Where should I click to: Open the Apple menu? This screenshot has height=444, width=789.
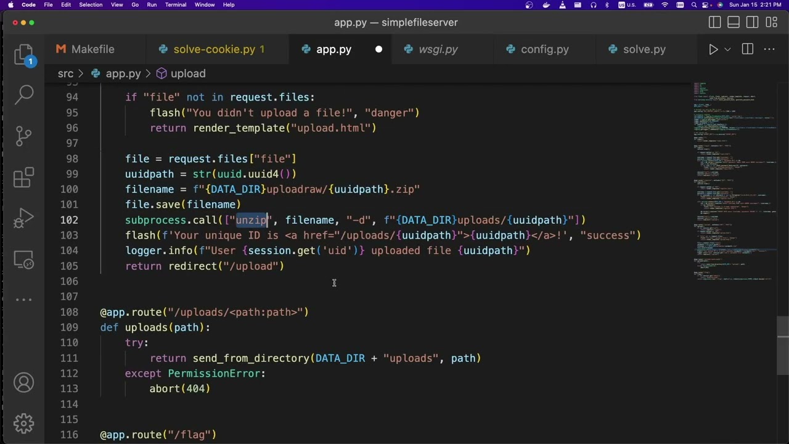coord(10,5)
